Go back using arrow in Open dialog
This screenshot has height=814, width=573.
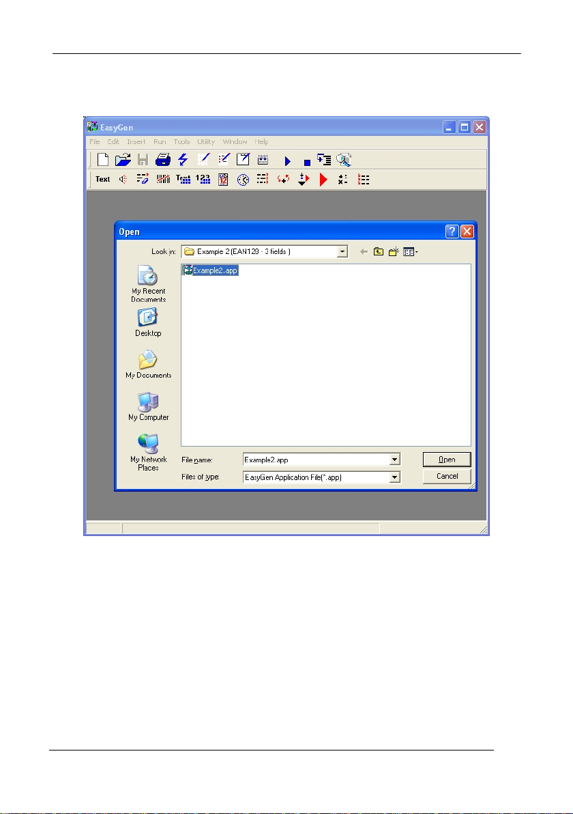(x=364, y=252)
